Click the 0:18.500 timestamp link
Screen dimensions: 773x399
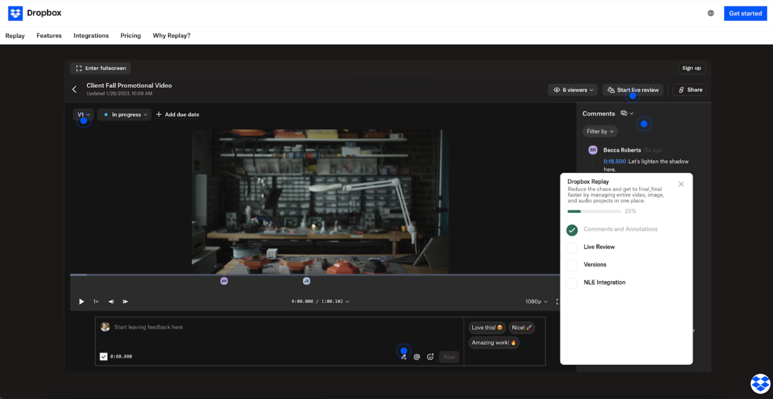point(615,161)
